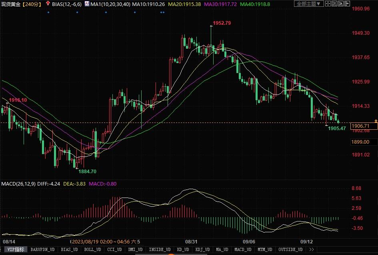Click the DEA:-3.83 value
Image resolution: width=378 pixels, height=255 pixels.
pyautogui.click(x=74, y=184)
